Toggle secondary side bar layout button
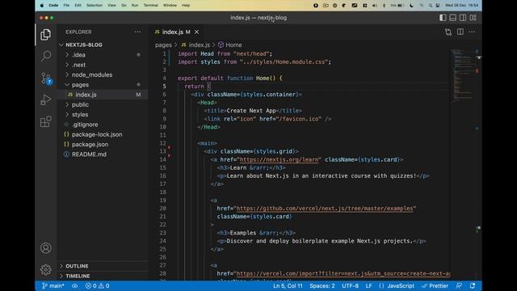The image size is (517, 291). (x=463, y=18)
